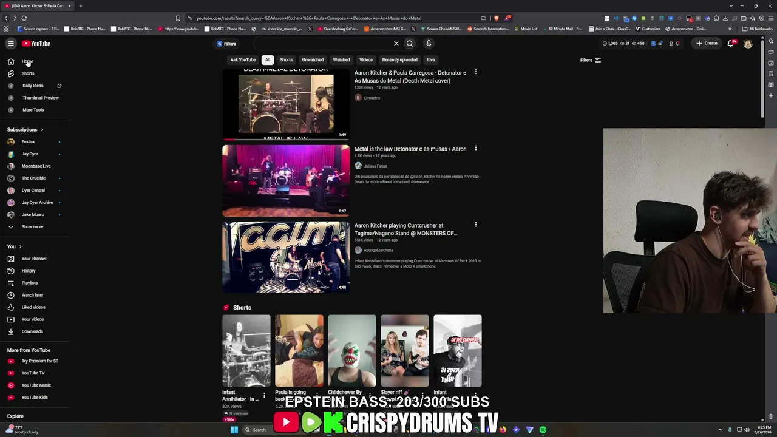
Task: Expand the Subscriptions section chevron
Action: pyautogui.click(x=42, y=130)
